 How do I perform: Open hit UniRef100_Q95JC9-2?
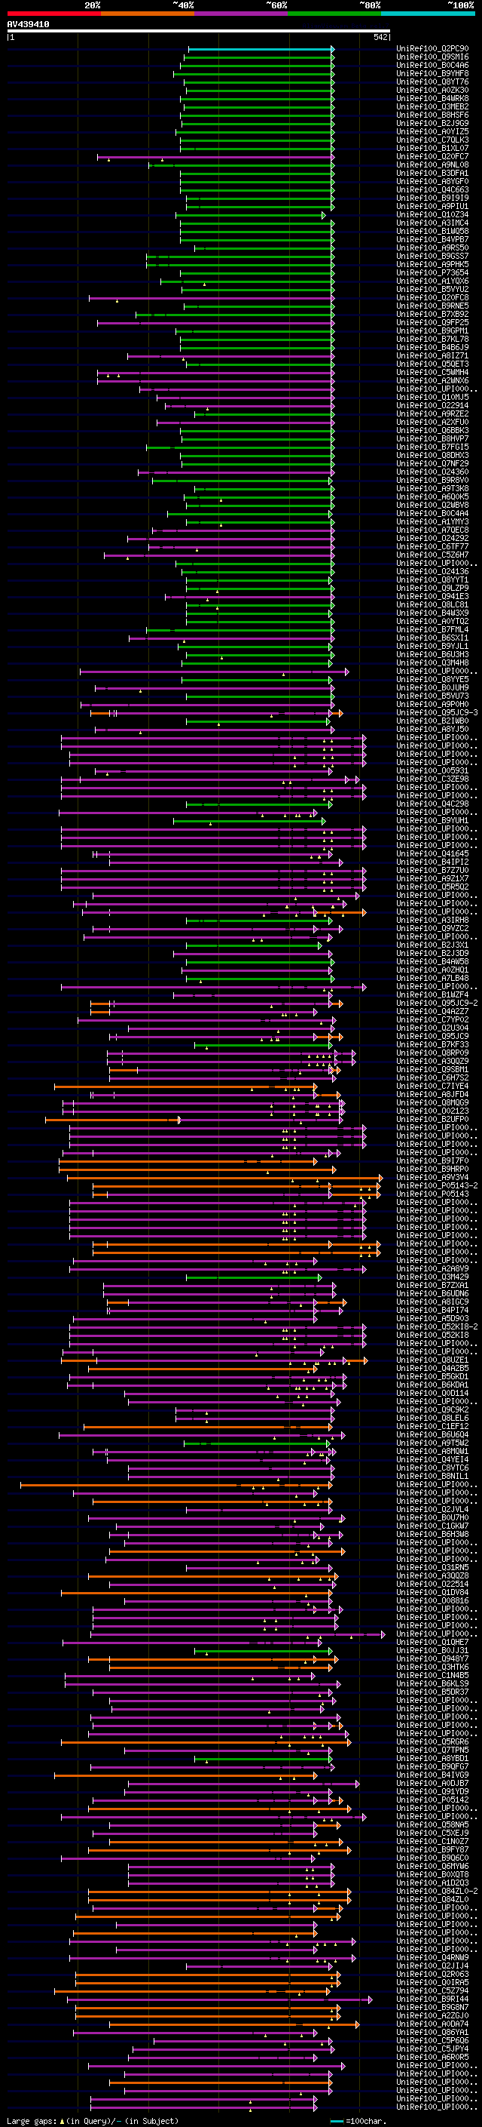[x=437, y=1004]
